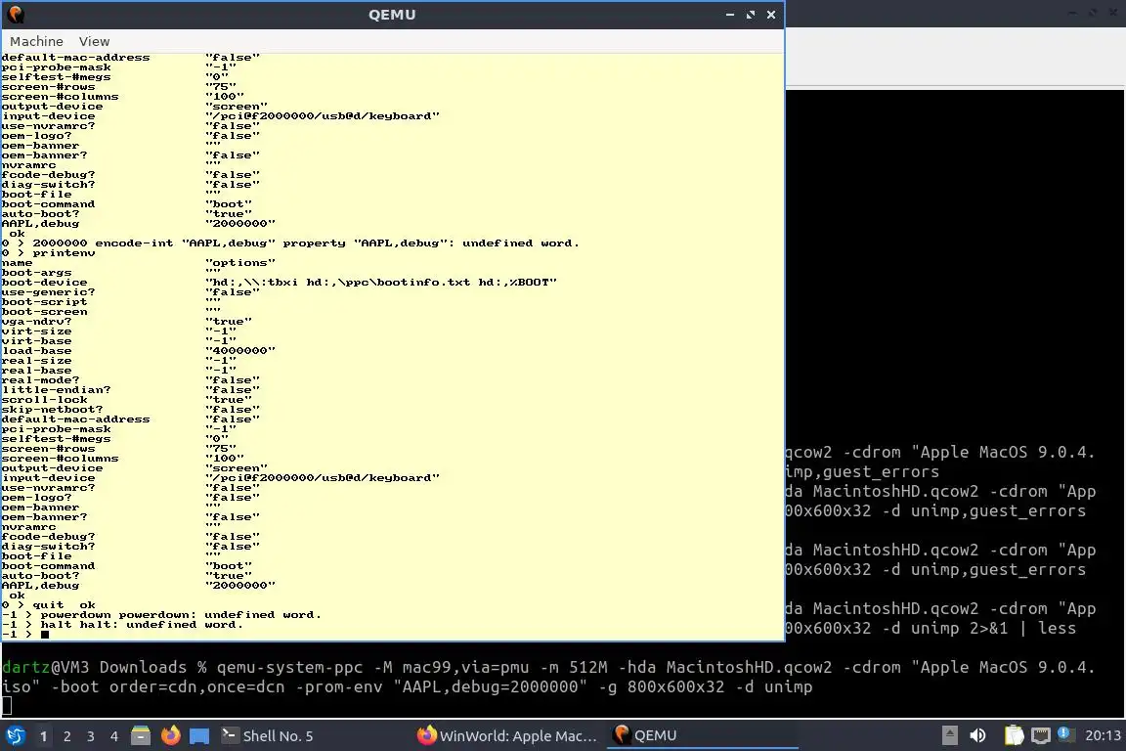Click the 'halt halt: undefined word.' line
Screen dimensions: 1126x751
coord(122,625)
